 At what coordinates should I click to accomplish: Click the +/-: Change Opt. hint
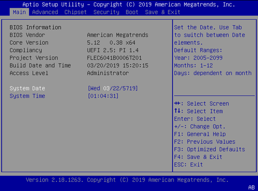200,126
